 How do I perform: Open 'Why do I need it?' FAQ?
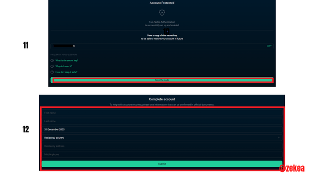63,66
